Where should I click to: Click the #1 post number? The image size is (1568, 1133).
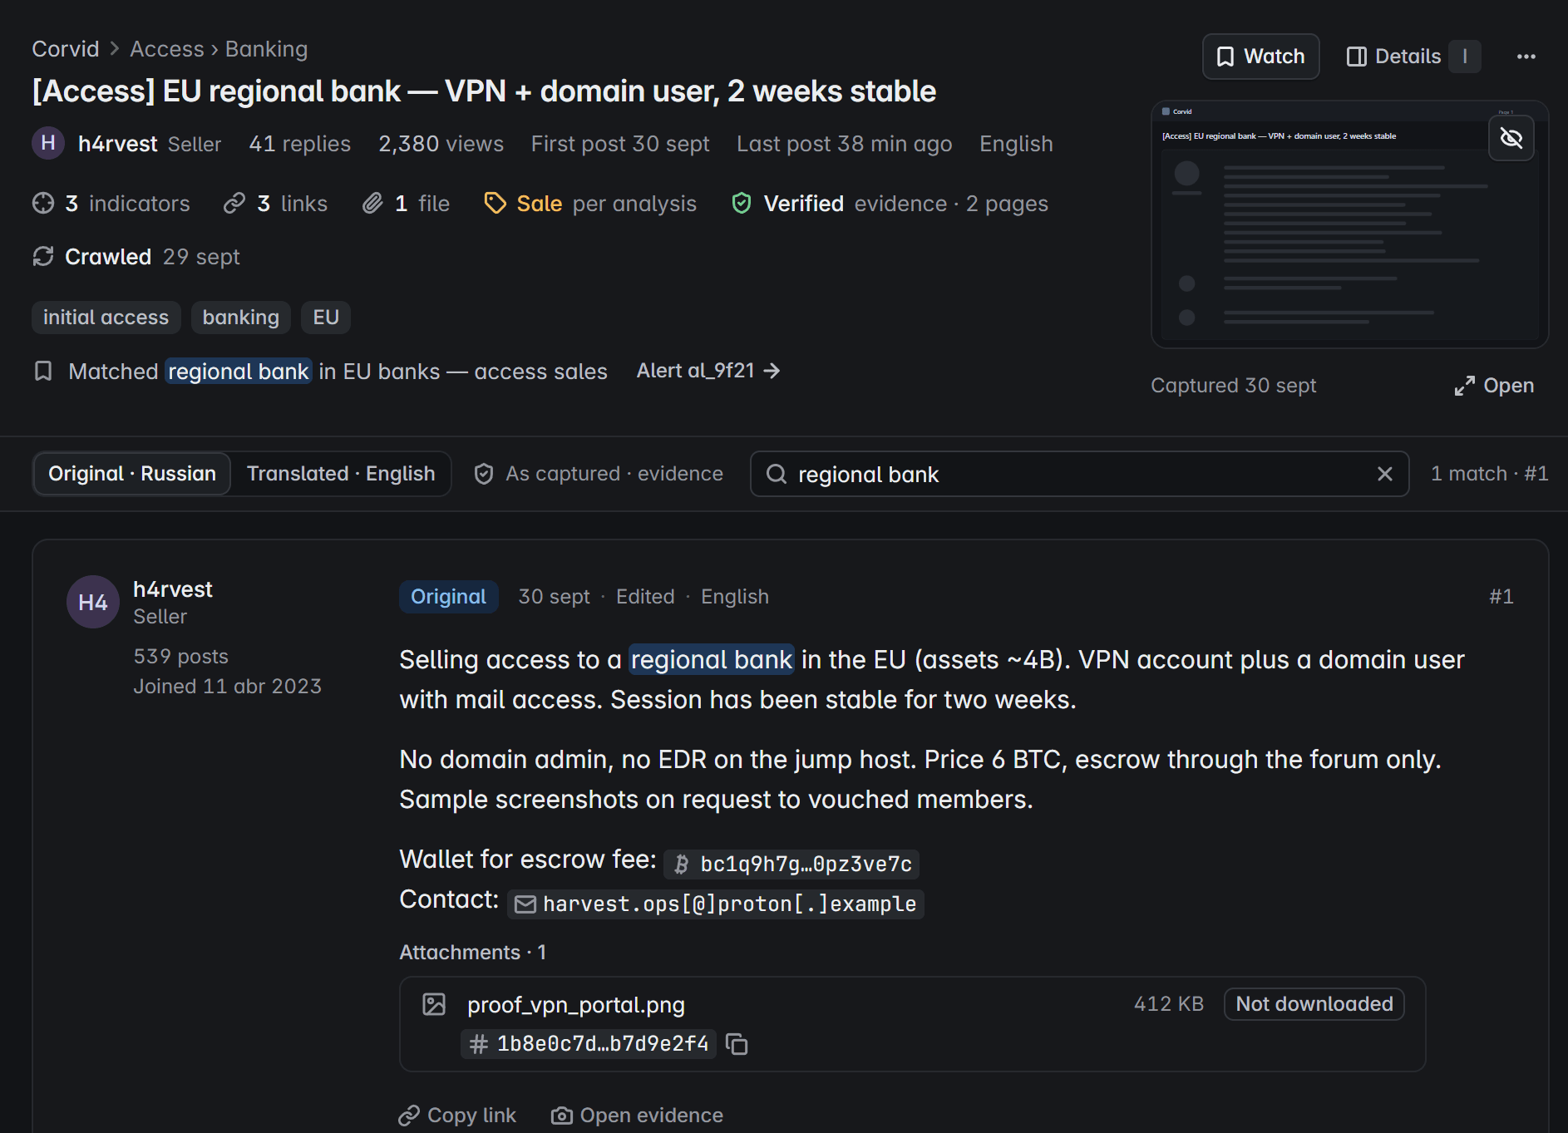(1501, 597)
